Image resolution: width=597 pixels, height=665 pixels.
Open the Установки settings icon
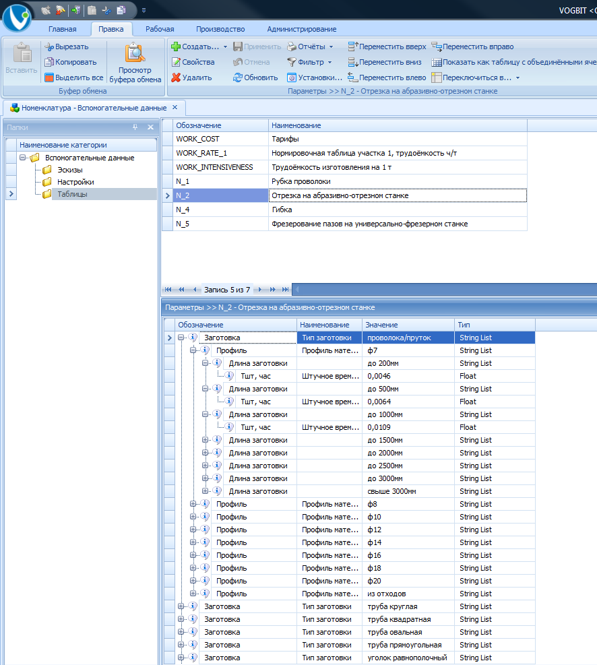pos(291,77)
